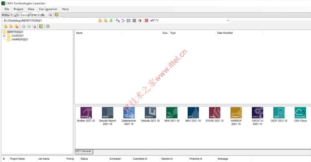Viewport: 311px width, 162px height.
Task: Switch file list to small icons view
Action: pos(123,21)
